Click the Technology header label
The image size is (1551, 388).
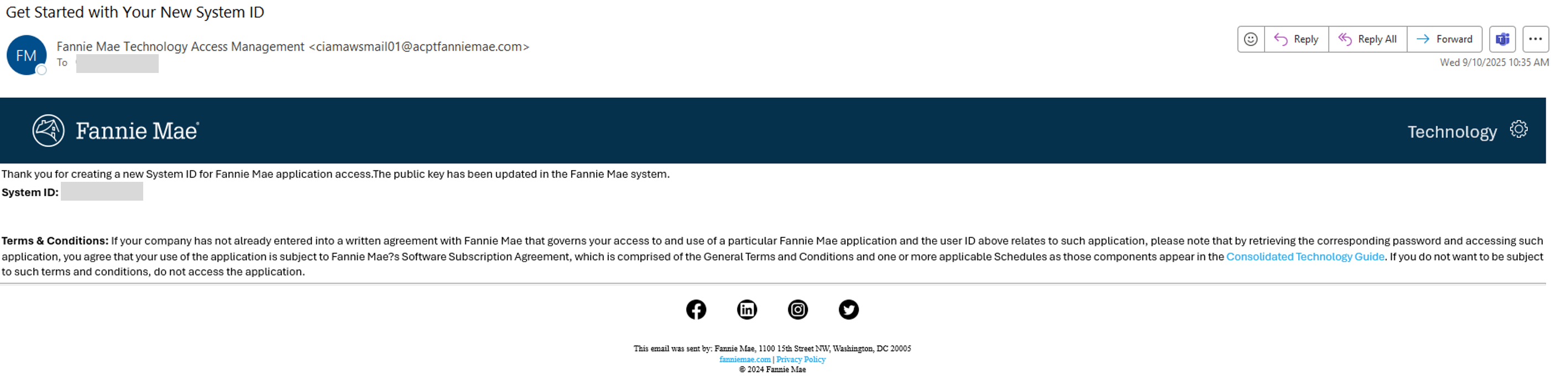(x=1451, y=132)
